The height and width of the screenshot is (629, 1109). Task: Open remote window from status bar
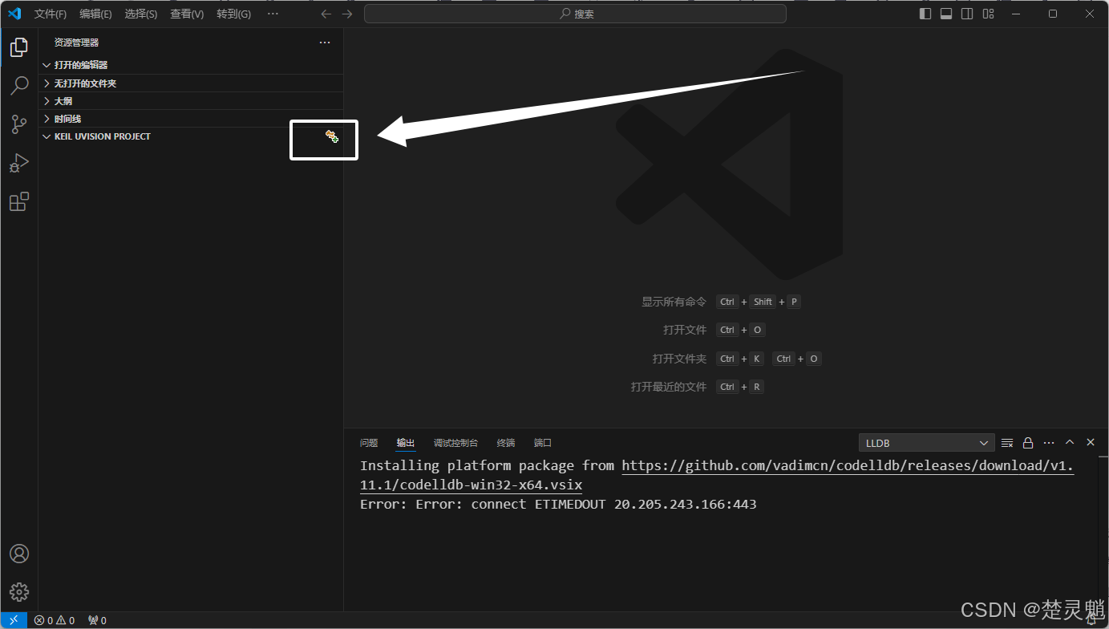pos(14,620)
